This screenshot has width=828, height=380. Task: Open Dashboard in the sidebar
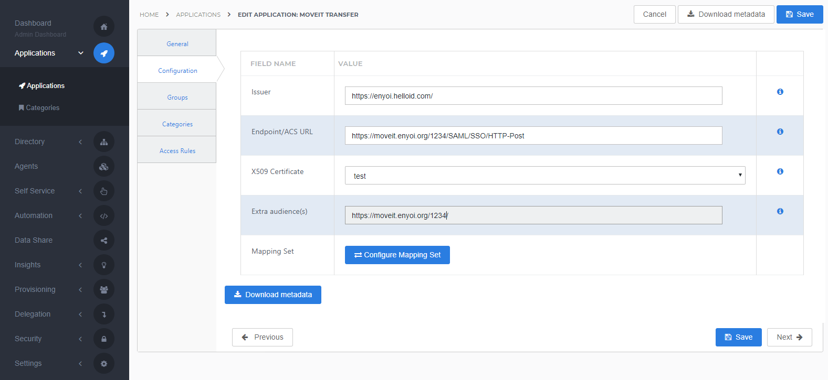coord(33,23)
